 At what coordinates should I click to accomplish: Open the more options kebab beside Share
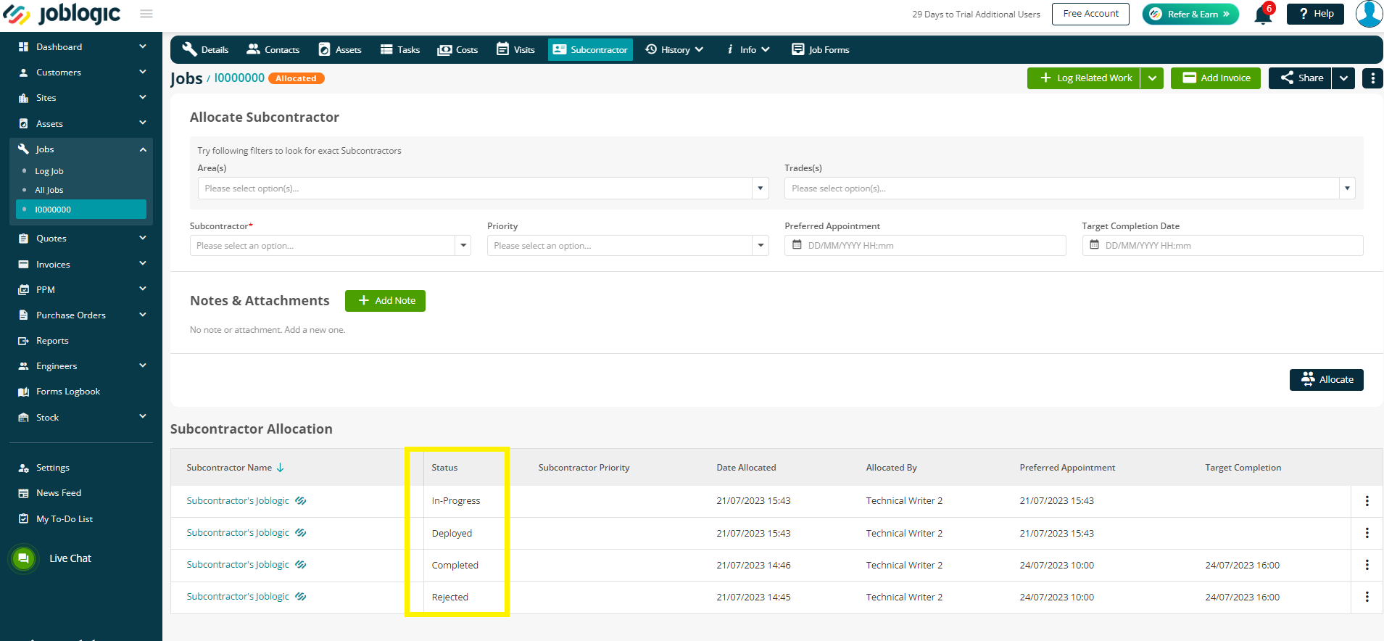1372,78
